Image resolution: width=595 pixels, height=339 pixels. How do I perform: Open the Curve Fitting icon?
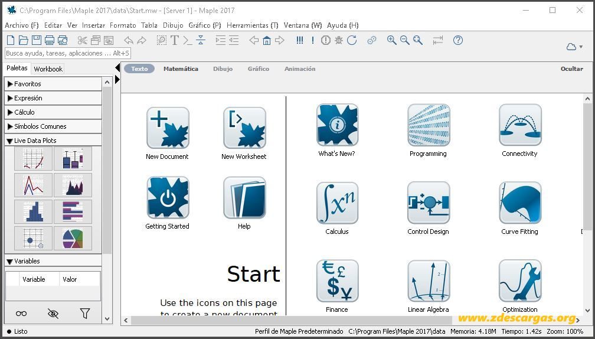(520, 203)
